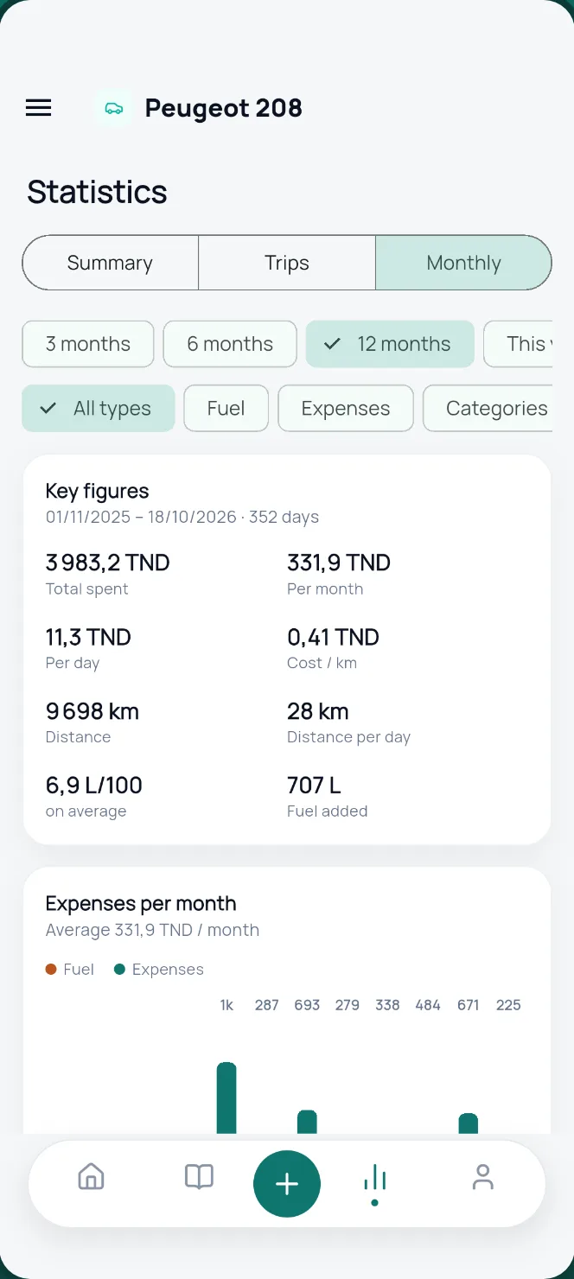Click the 0,41 TND cost per km value
Screen dimensions: 574x1279
coord(333,637)
